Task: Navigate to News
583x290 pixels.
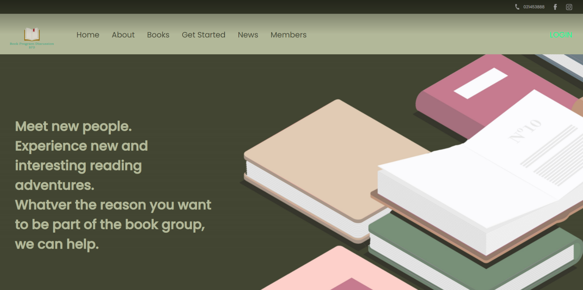Action: pyautogui.click(x=248, y=35)
